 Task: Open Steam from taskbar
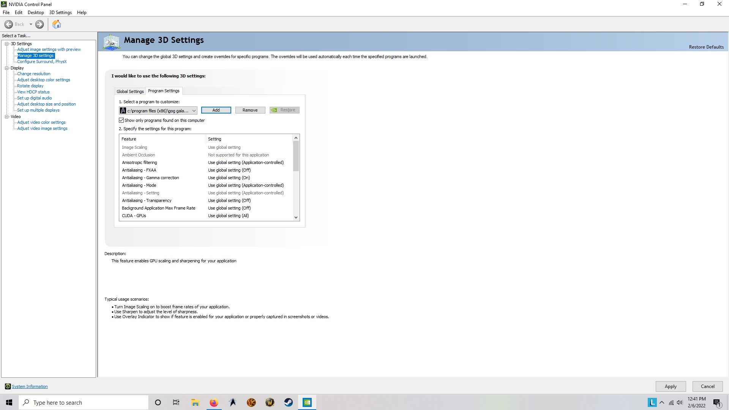[289, 402]
